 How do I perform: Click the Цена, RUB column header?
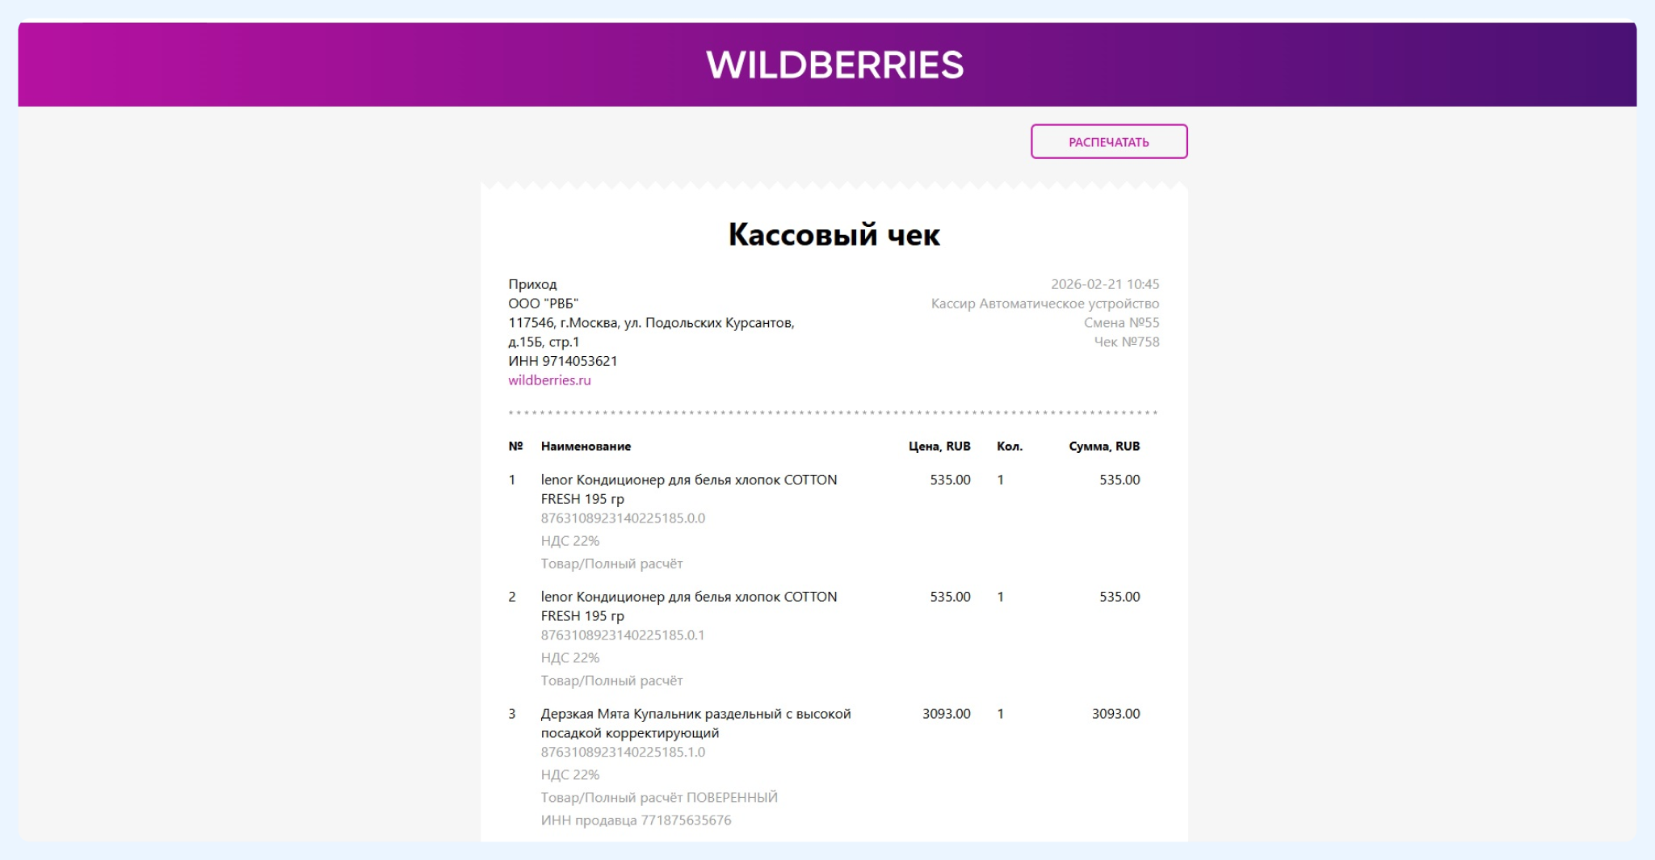(939, 447)
